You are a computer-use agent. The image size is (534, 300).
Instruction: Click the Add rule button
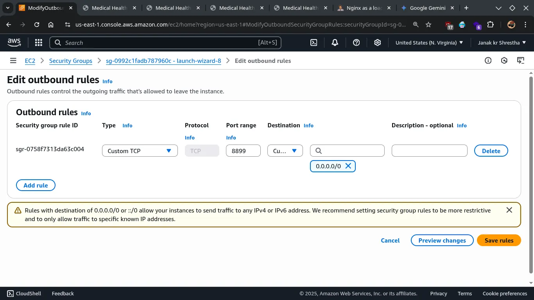pyautogui.click(x=36, y=185)
